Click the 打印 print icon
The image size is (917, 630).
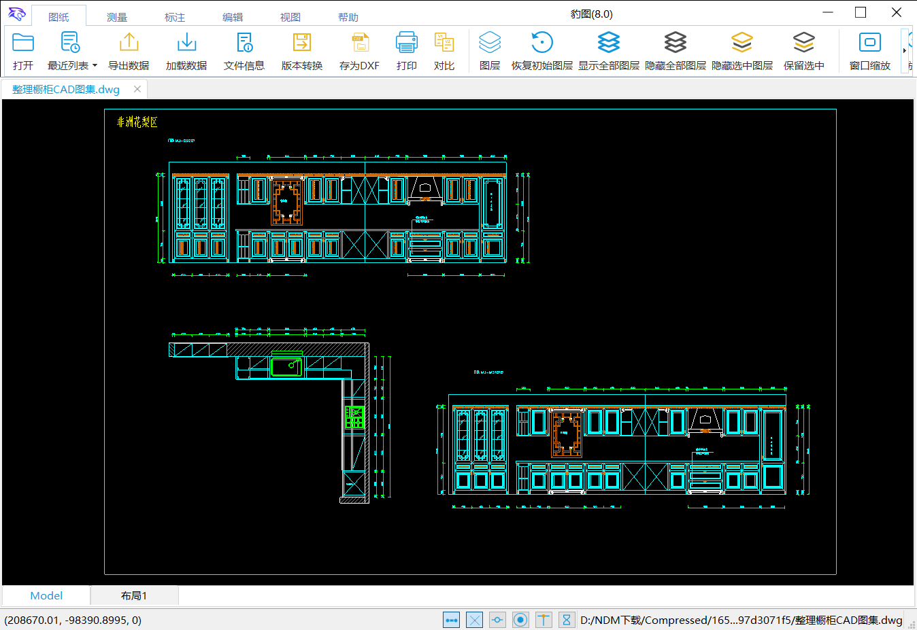pyautogui.click(x=407, y=43)
